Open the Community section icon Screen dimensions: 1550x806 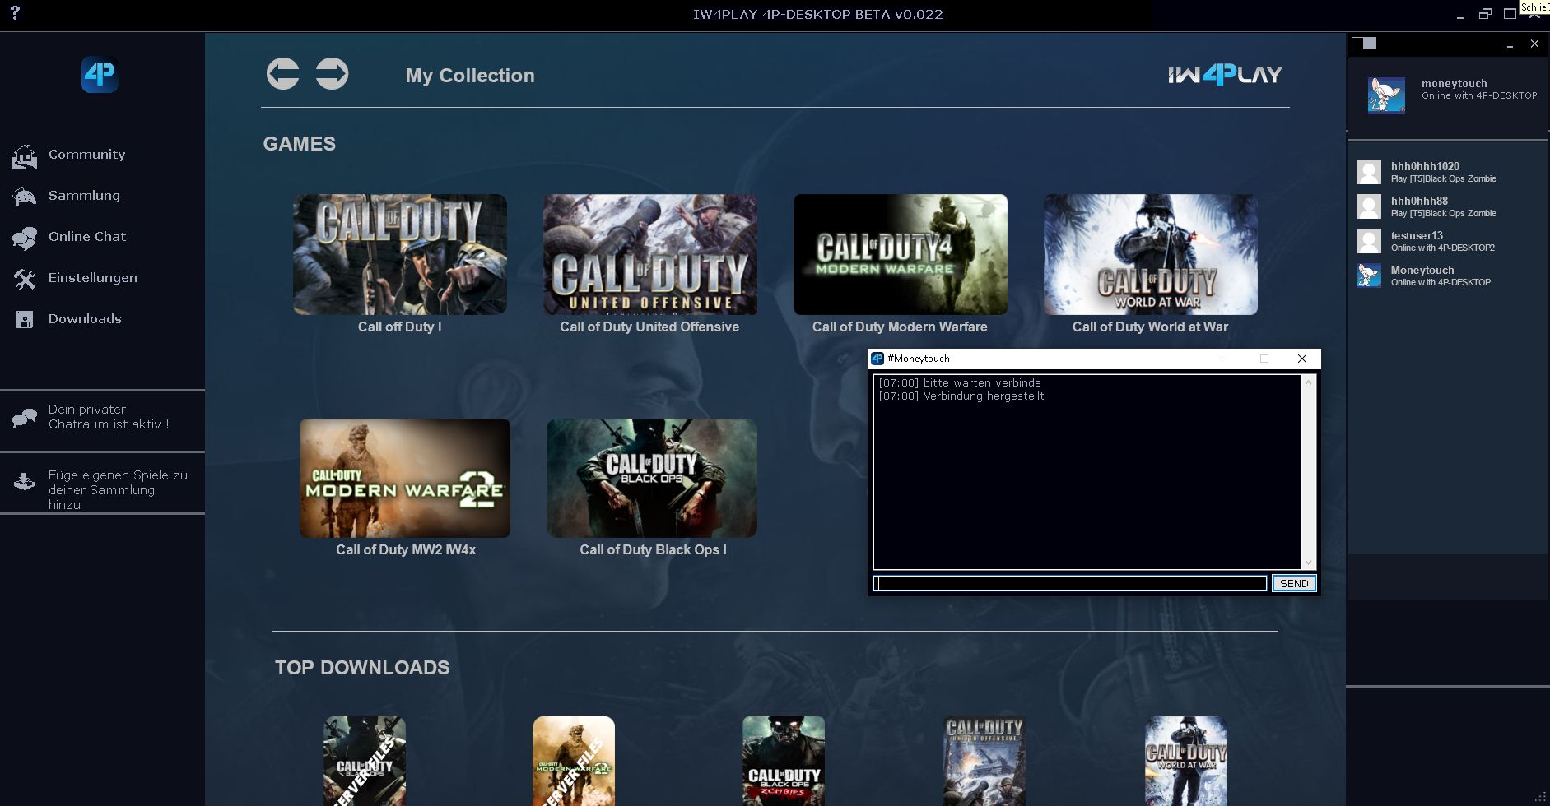point(25,155)
